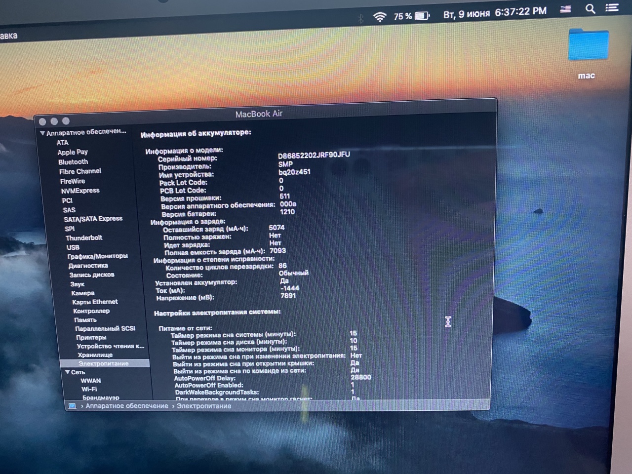The image size is (632, 474).
Task: Select Bluetooth in the sidebar
Action: click(73, 162)
